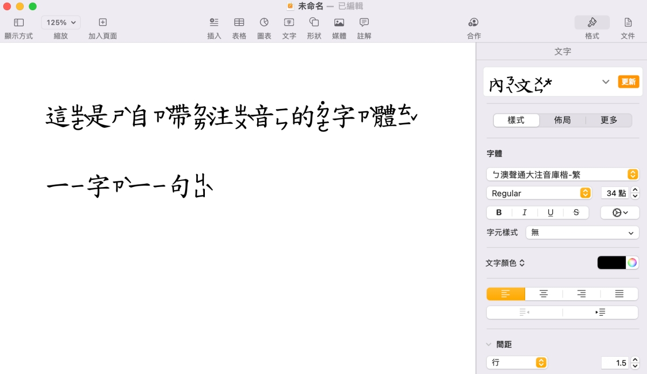
Task: Toggle strikethrough formatting
Action: [576, 212]
